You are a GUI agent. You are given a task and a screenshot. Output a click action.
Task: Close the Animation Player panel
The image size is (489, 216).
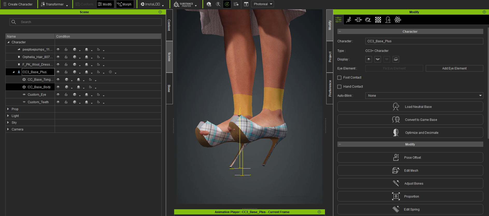[319, 212]
